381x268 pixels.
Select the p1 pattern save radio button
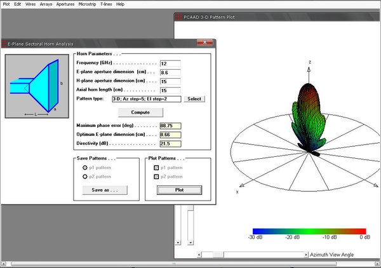pyautogui.click(x=85, y=168)
